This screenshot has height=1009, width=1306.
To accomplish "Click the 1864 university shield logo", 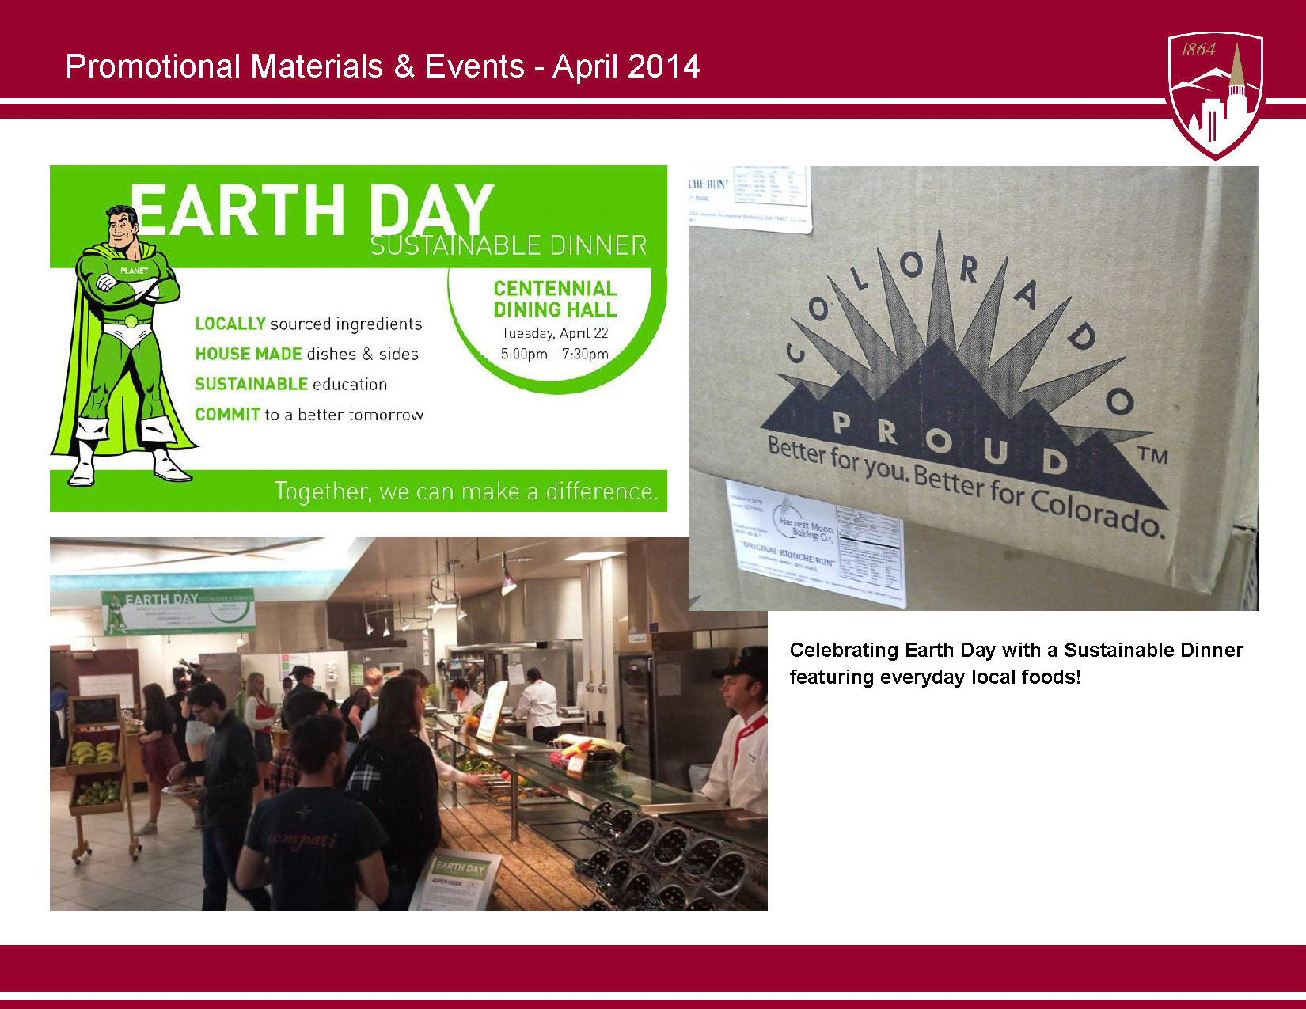I will click(x=1215, y=95).
